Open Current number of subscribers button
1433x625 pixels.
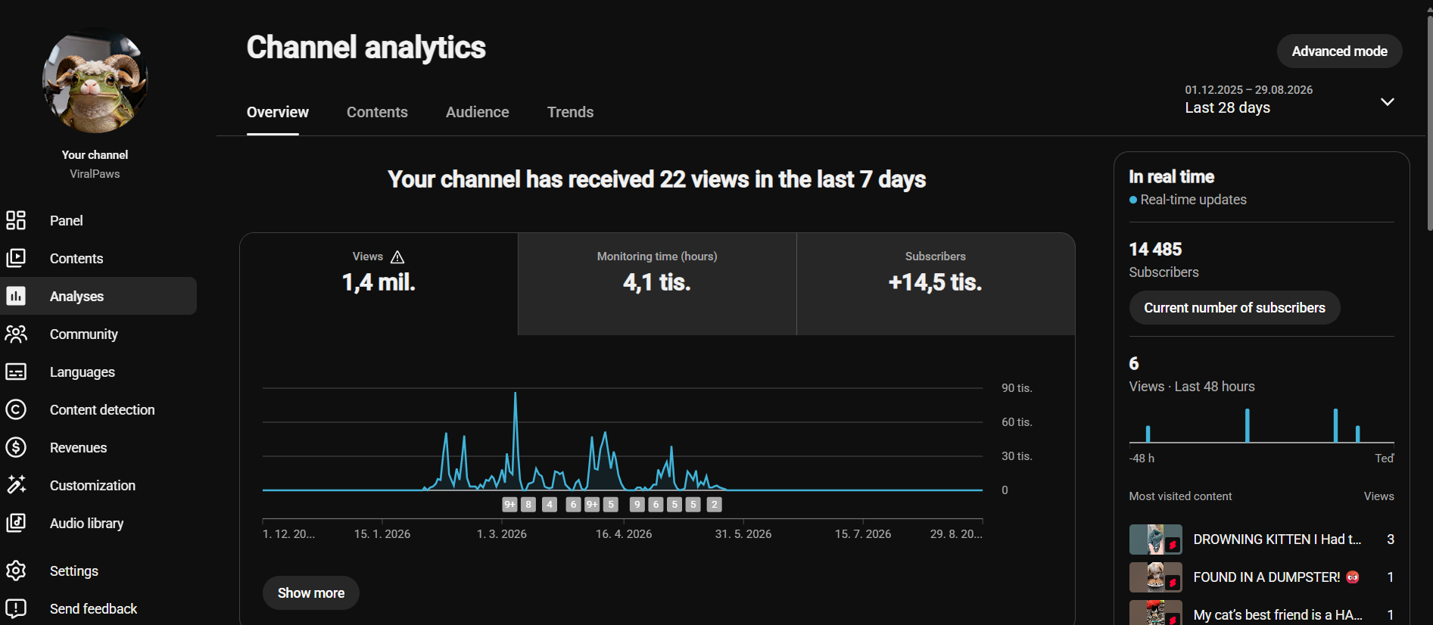coord(1235,308)
